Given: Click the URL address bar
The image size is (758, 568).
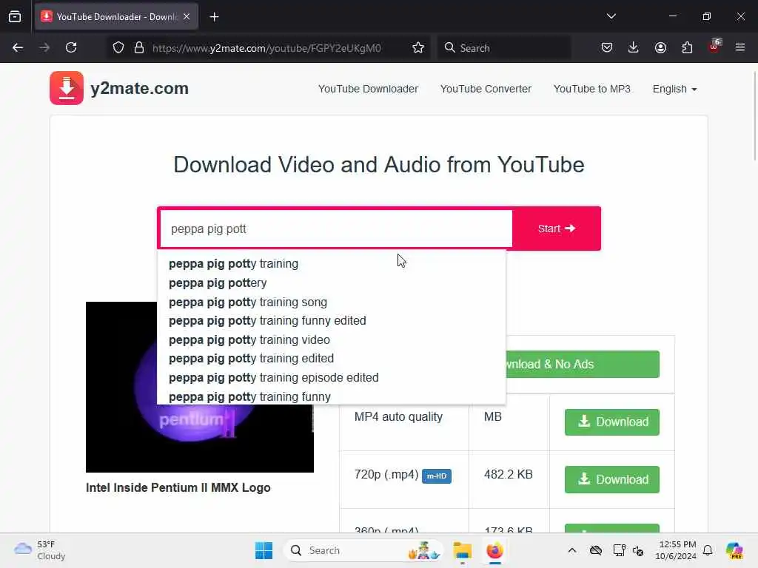Looking at the screenshot, I should tap(266, 48).
